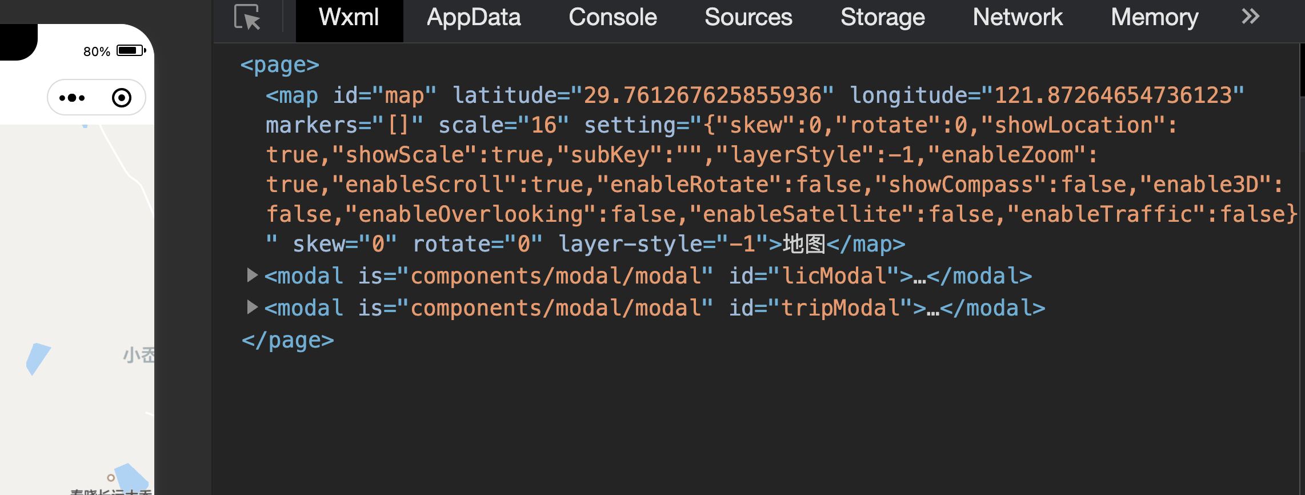Click the scale="16" attribute
The image size is (1305, 495).
coord(504,125)
